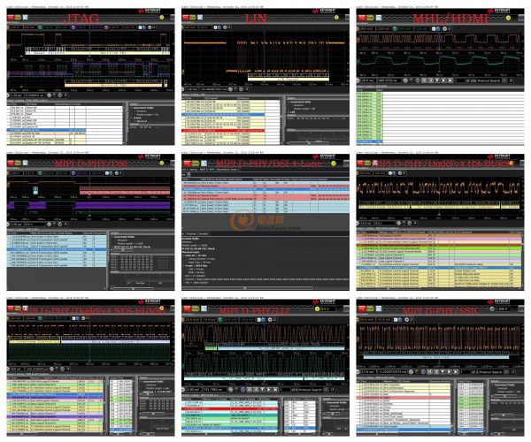
Task: Click the yellow Single button in MIPI D-PHY/LLI window
Action: [x=196, y=309]
